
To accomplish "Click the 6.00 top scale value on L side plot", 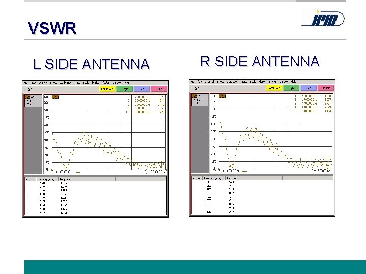I will tap(46, 97).
